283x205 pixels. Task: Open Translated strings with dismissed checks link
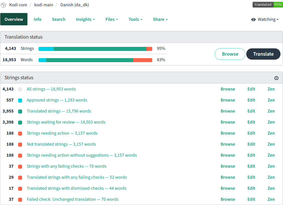click(76, 188)
